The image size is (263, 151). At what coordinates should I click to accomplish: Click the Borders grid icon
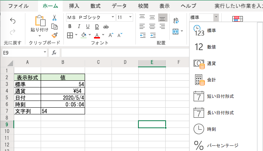pyautogui.click(x=70, y=36)
